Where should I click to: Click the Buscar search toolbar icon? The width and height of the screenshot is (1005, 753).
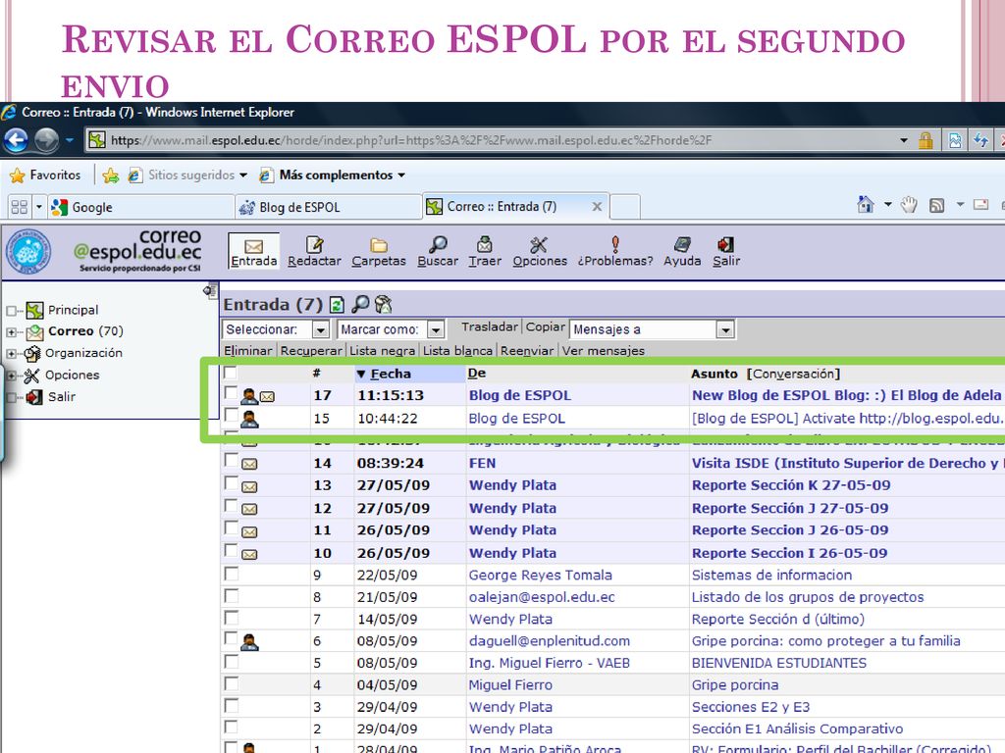438,244
